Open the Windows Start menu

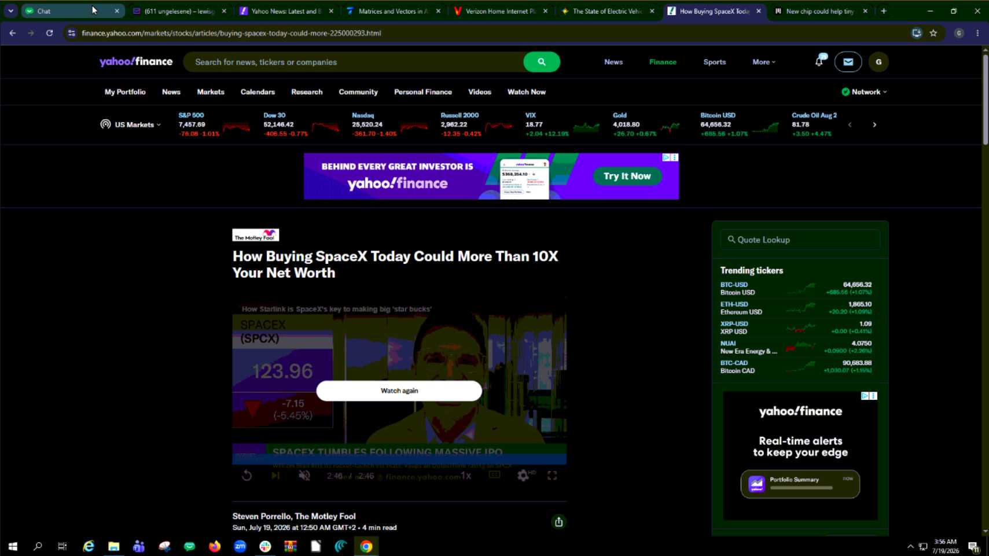(13, 546)
